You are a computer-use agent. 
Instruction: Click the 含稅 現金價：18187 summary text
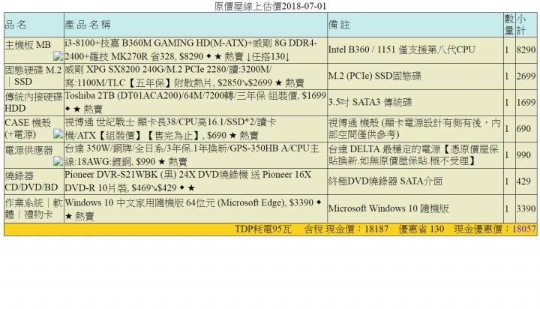[x=346, y=229]
